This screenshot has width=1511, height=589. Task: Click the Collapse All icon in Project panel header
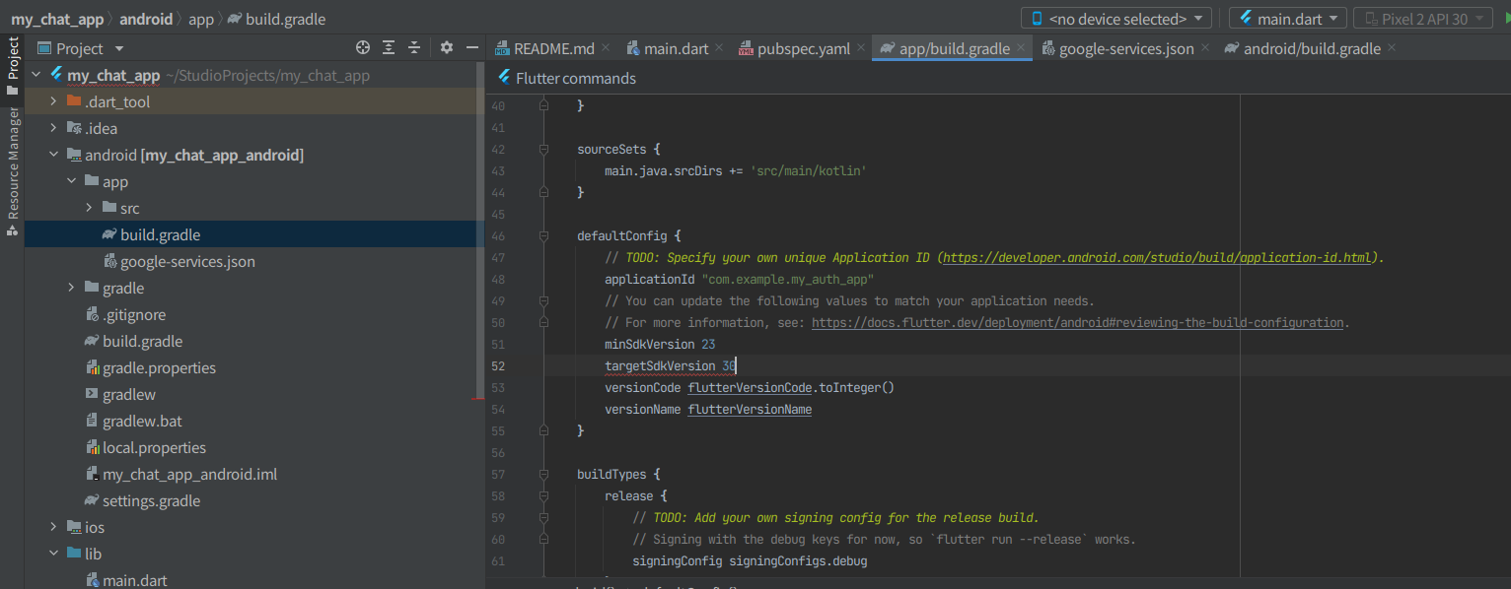[414, 47]
